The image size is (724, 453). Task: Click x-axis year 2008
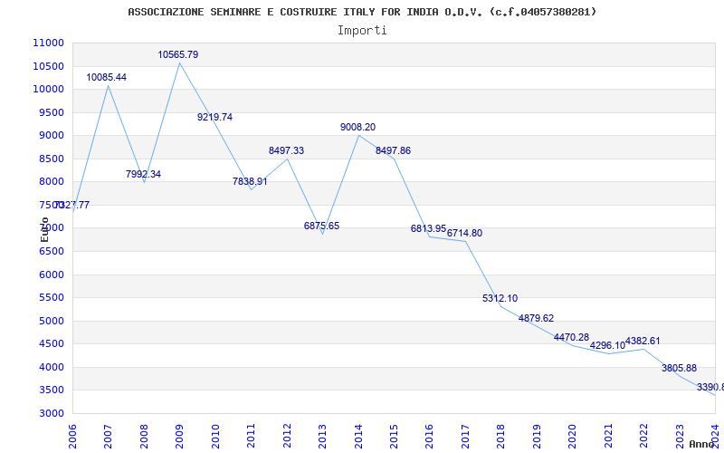[144, 436]
